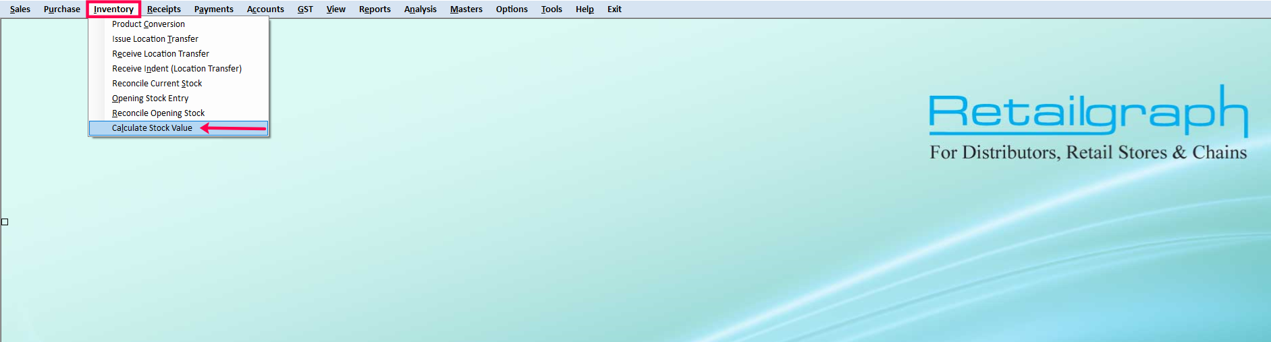
Task: Open the Purchase menu
Action: (x=61, y=9)
